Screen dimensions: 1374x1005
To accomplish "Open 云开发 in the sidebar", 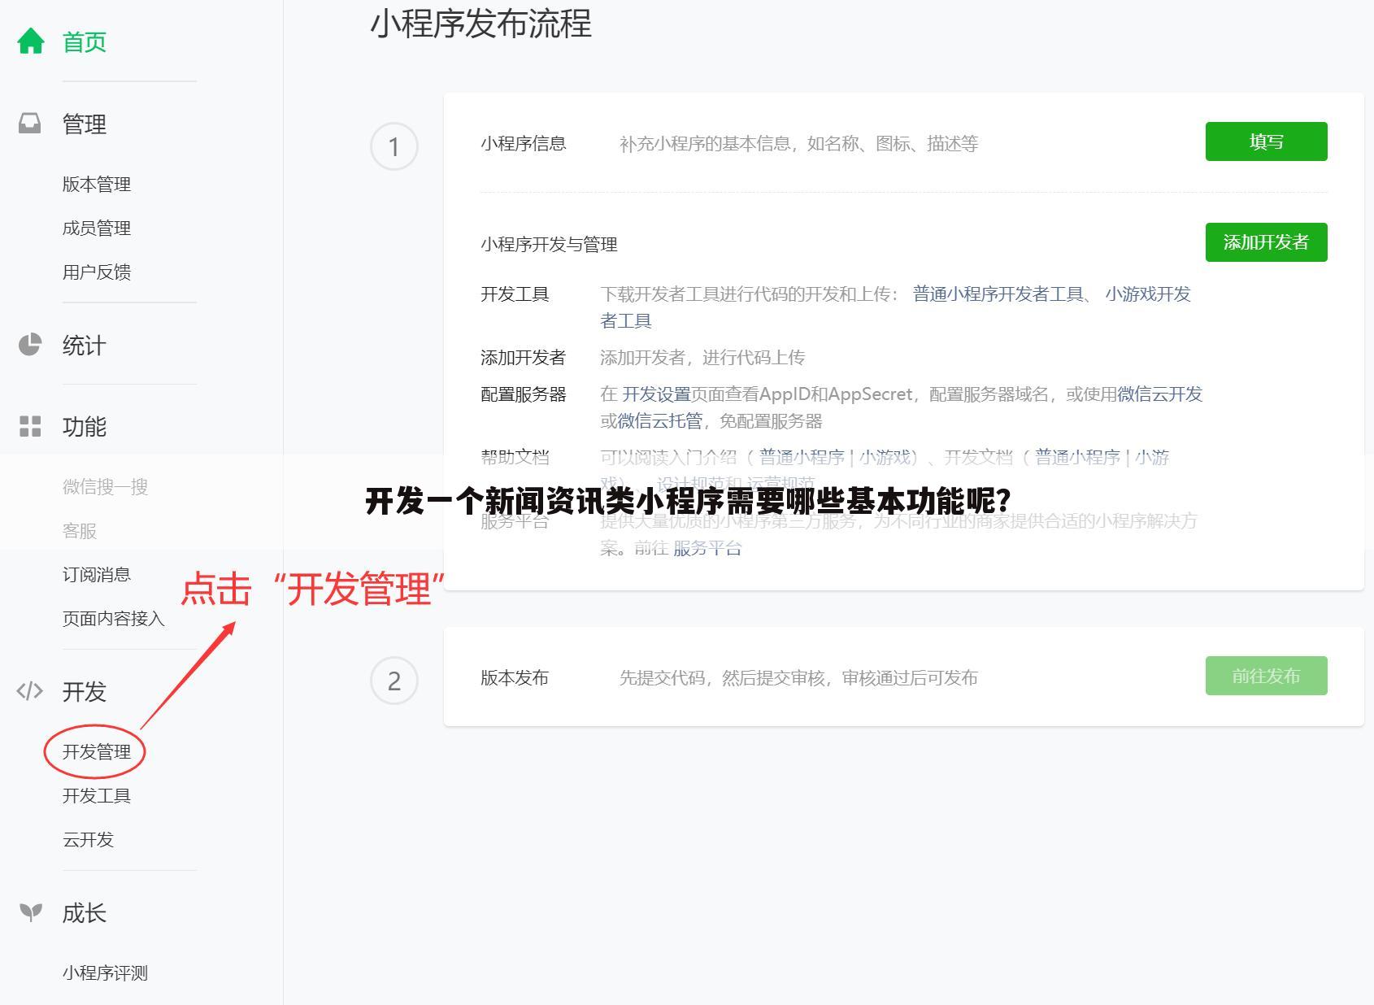I will [x=89, y=840].
